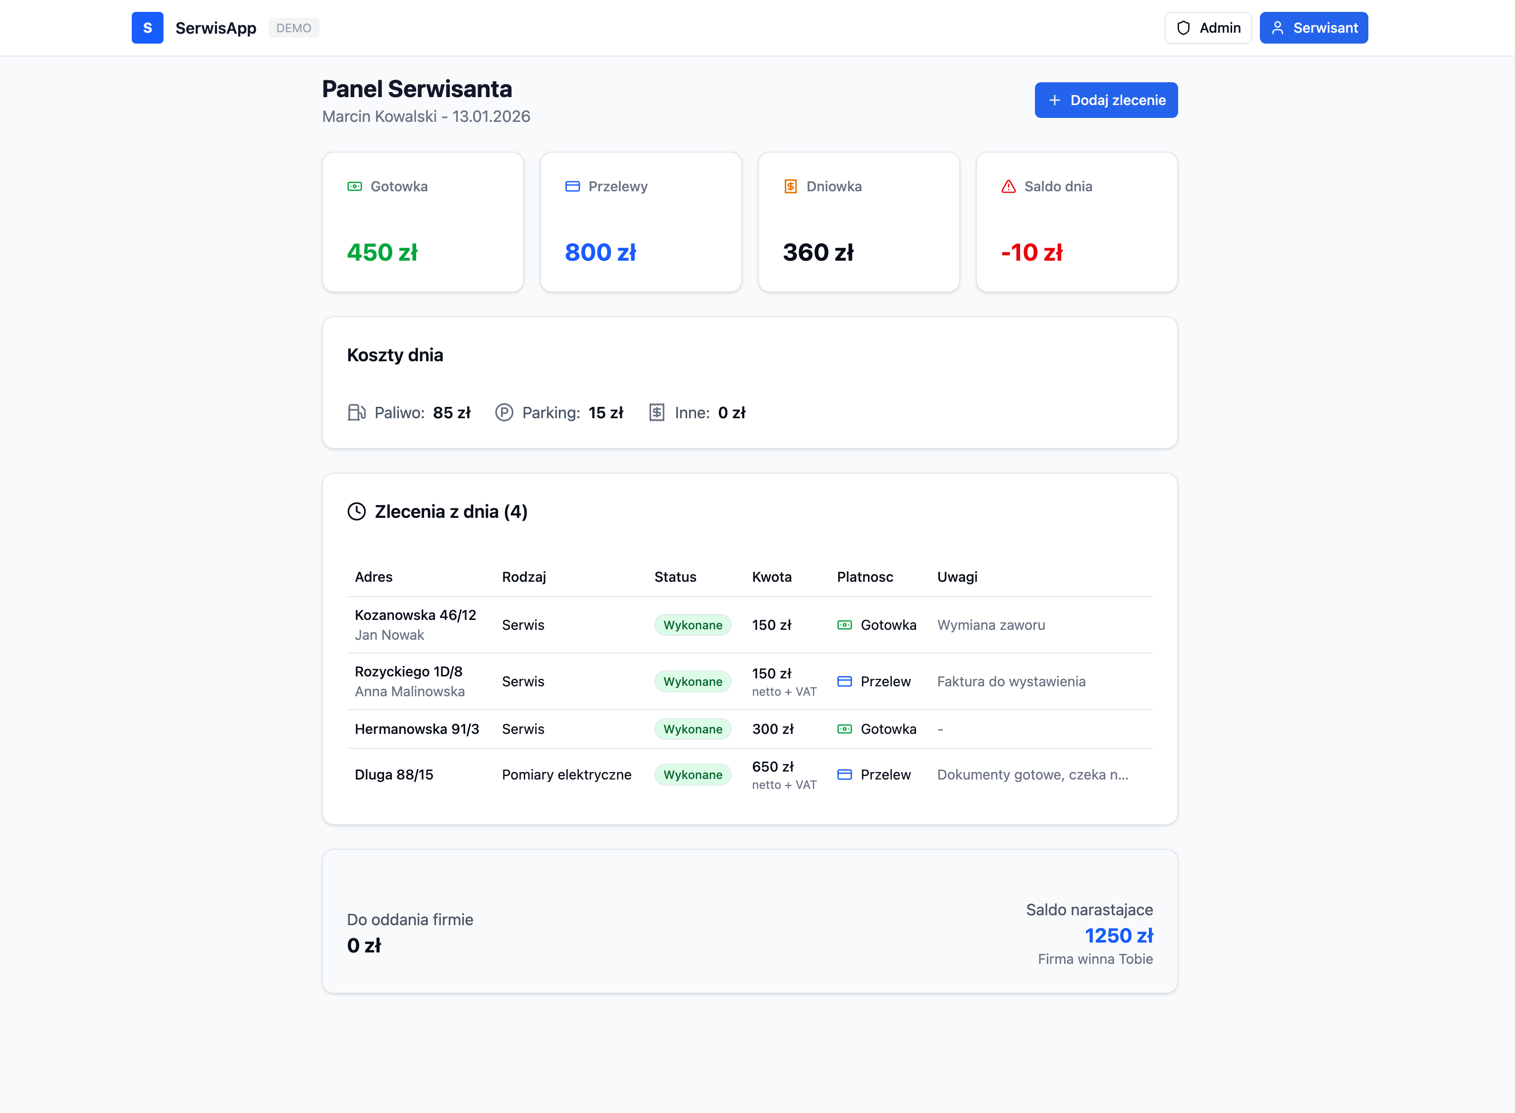Click the blue SerwisApp logo icon
Image resolution: width=1515 pixels, height=1113 pixels.
click(147, 28)
